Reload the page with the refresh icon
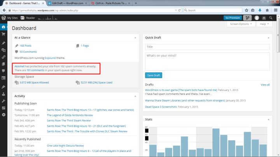 (180, 10)
